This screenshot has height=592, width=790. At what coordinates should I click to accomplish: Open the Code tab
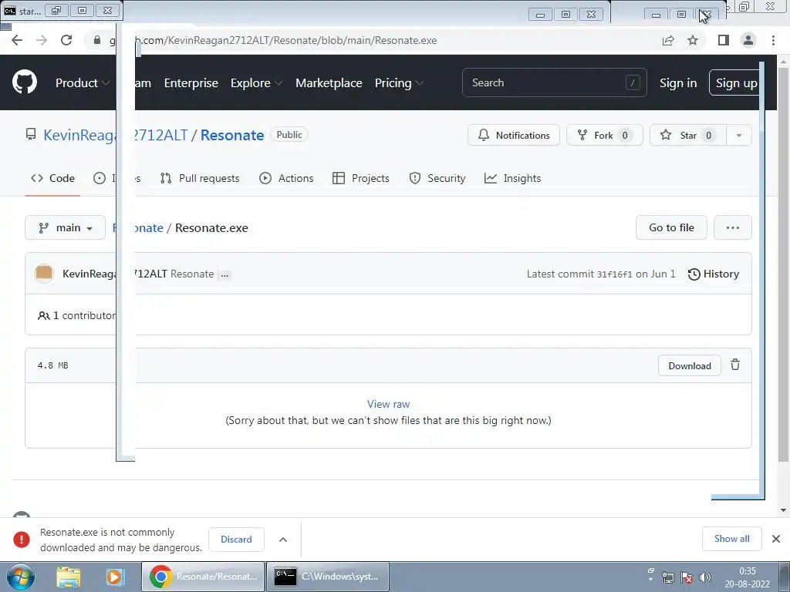point(52,178)
